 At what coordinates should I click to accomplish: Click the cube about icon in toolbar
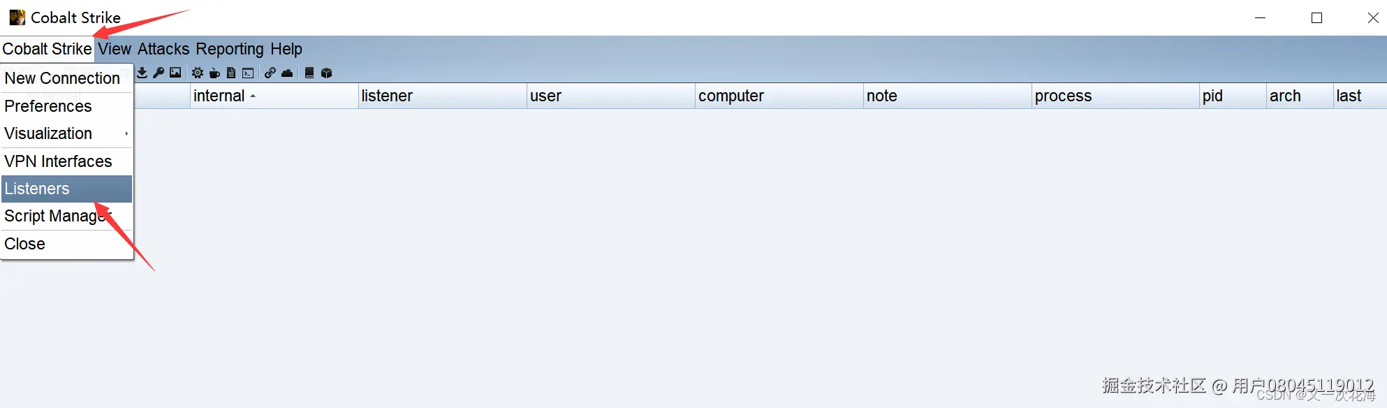(x=326, y=73)
